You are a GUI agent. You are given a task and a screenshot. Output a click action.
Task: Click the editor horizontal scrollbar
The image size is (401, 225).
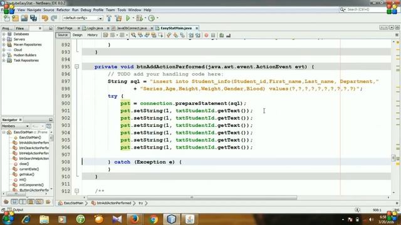(192, 197)
